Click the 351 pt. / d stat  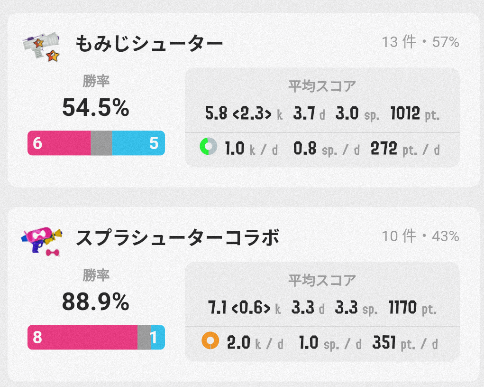[405, 343]
